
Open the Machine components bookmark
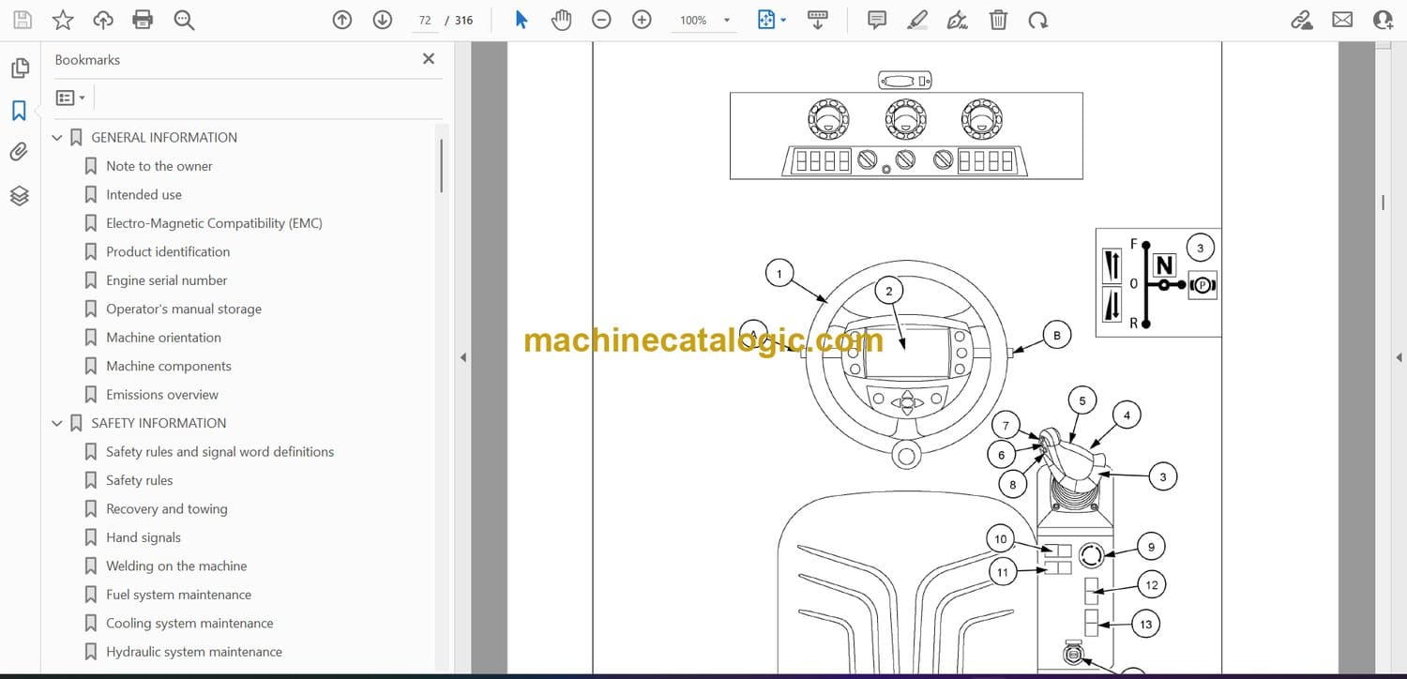(x=168, y=366)
